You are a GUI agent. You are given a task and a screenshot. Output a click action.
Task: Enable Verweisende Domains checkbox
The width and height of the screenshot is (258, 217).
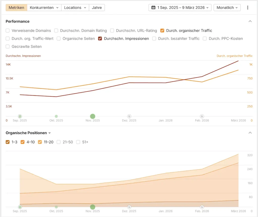pyautogui.click(x=8, y=30)
